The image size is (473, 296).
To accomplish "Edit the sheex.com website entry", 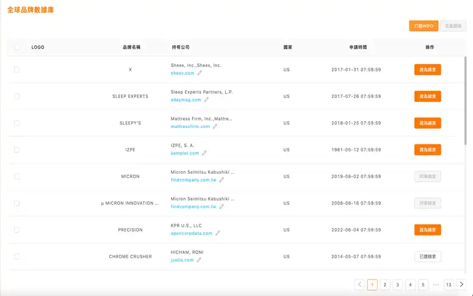I will pyautogui.click(x=200, y=73).
